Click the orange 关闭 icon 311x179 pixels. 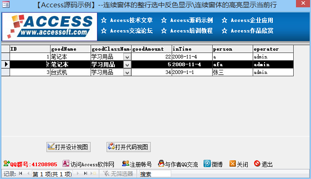point(233,163)
